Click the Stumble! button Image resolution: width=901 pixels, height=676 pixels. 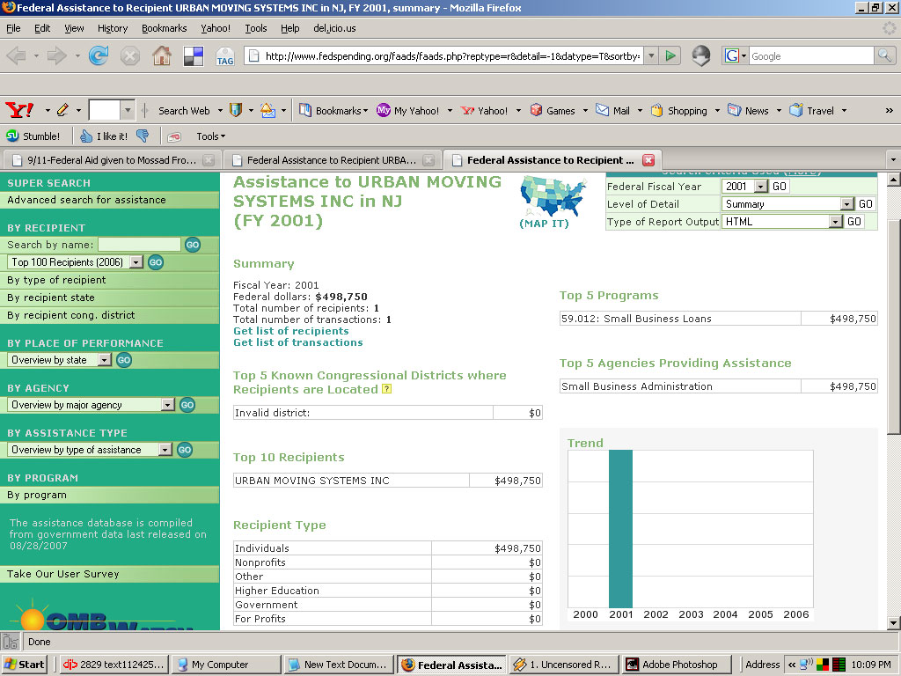coord(33,136)
